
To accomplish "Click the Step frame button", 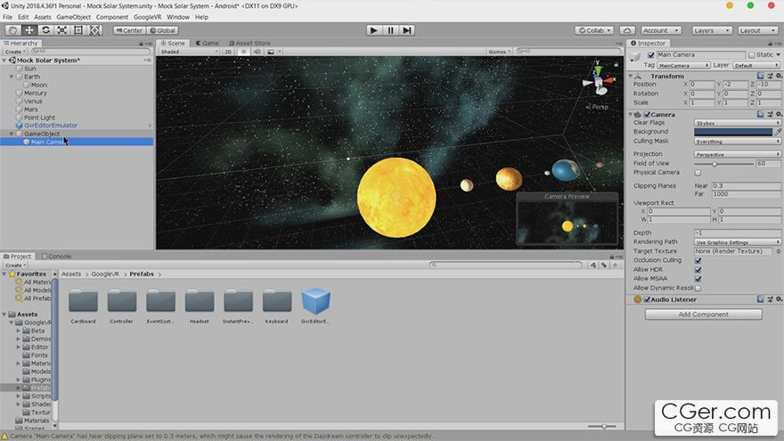I will [x=407, y=30].
